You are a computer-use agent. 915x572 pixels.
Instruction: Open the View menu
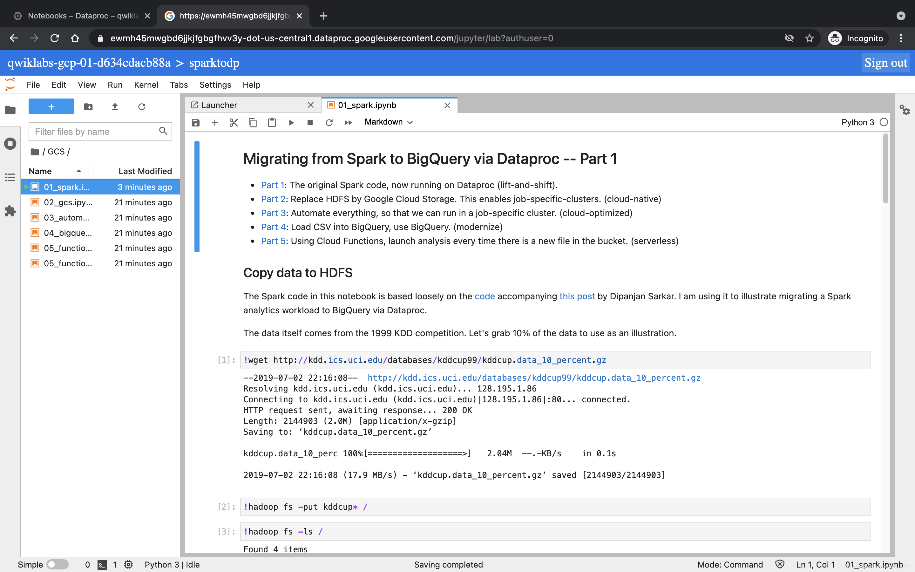click(x=87, y=85)
